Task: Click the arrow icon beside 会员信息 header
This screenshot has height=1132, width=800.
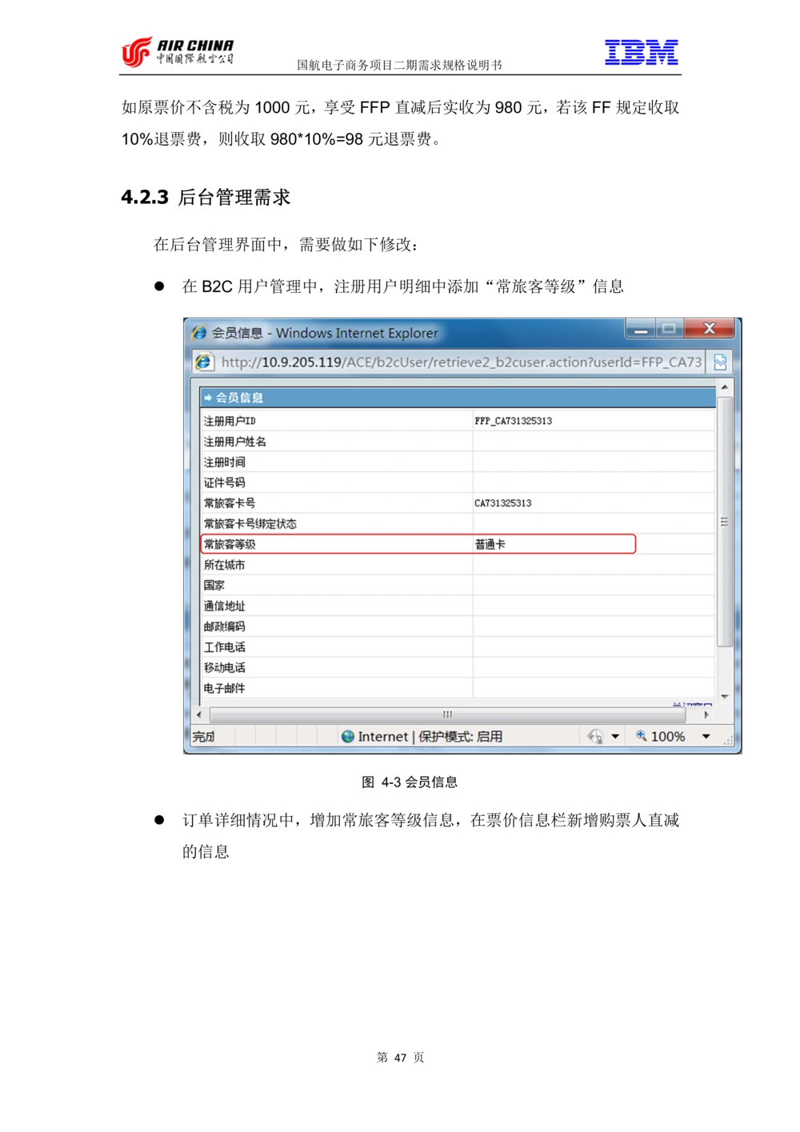Action: coord(208,398)
